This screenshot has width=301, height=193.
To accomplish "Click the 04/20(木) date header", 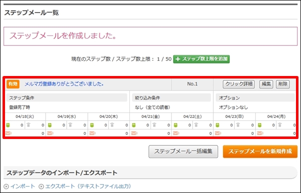I will point(108,116).
